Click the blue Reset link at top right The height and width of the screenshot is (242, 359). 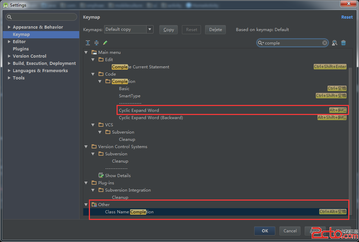pyautogui.click(x=347, y=17)
